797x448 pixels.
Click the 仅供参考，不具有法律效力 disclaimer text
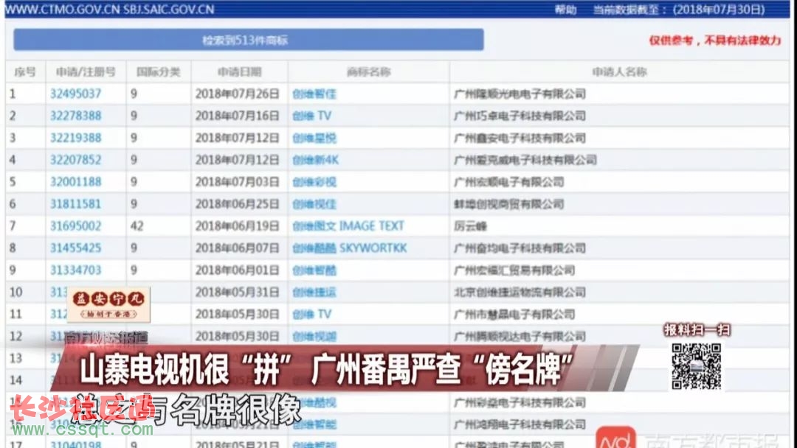click(x=714, y=41)
